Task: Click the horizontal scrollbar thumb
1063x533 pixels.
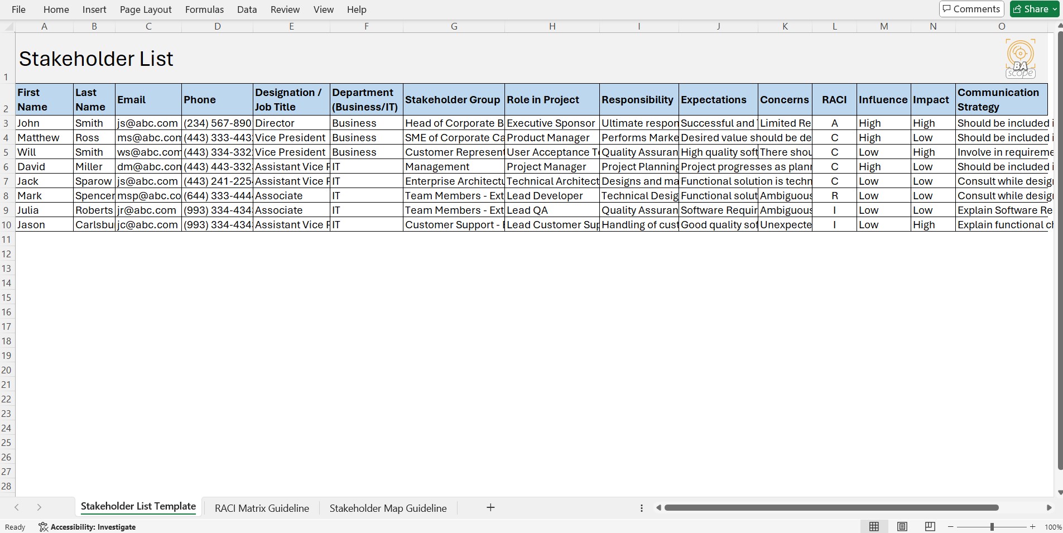Action: point(831,508)
